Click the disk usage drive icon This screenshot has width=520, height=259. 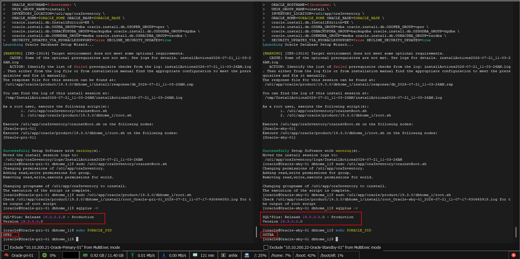[x=247, y=255]
